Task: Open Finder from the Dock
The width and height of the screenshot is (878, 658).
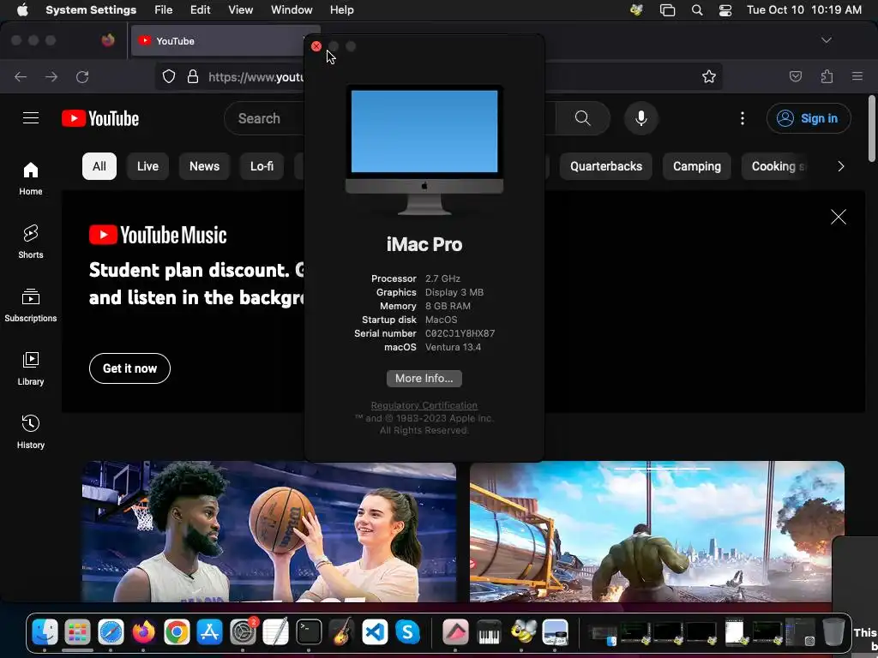Action: 45,632
